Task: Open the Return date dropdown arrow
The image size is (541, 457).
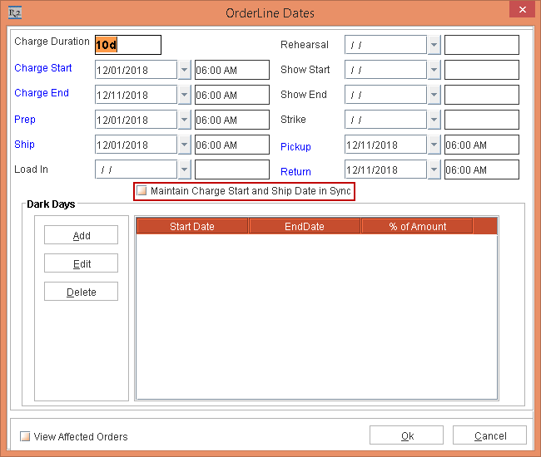Action: click(x=434, y=170)
